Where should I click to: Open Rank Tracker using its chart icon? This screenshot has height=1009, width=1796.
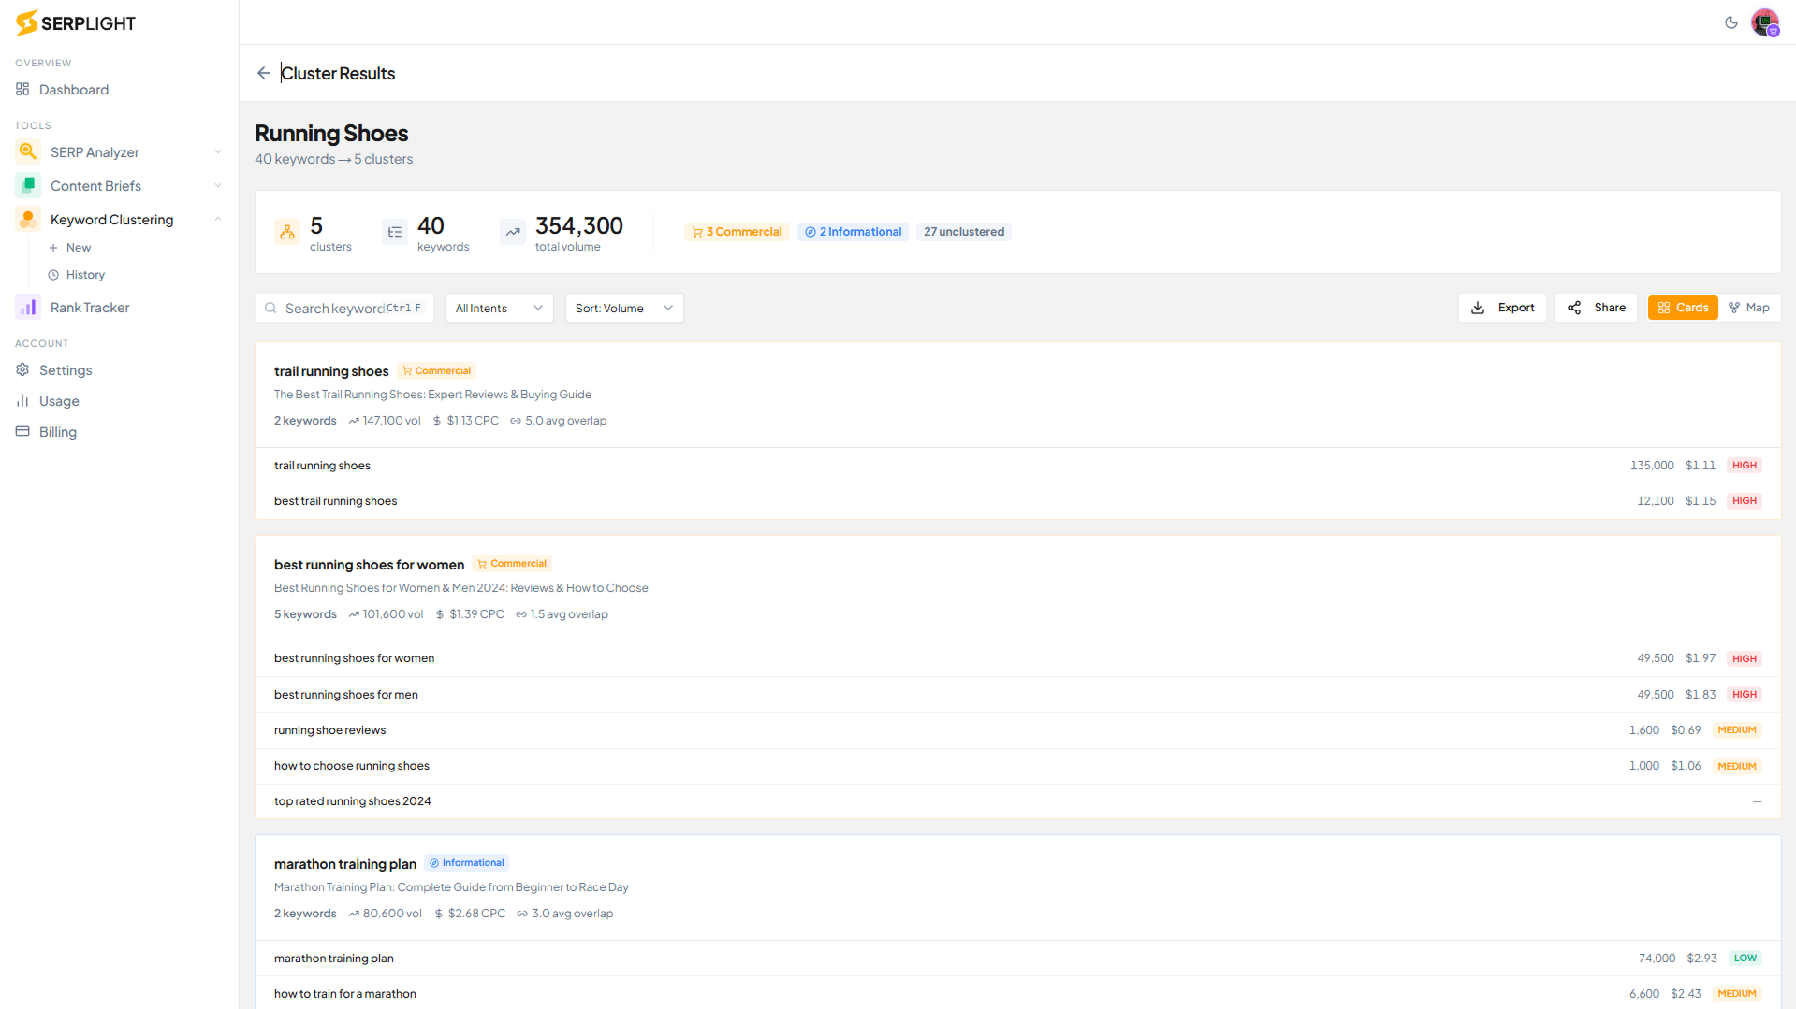click(26, 307)
